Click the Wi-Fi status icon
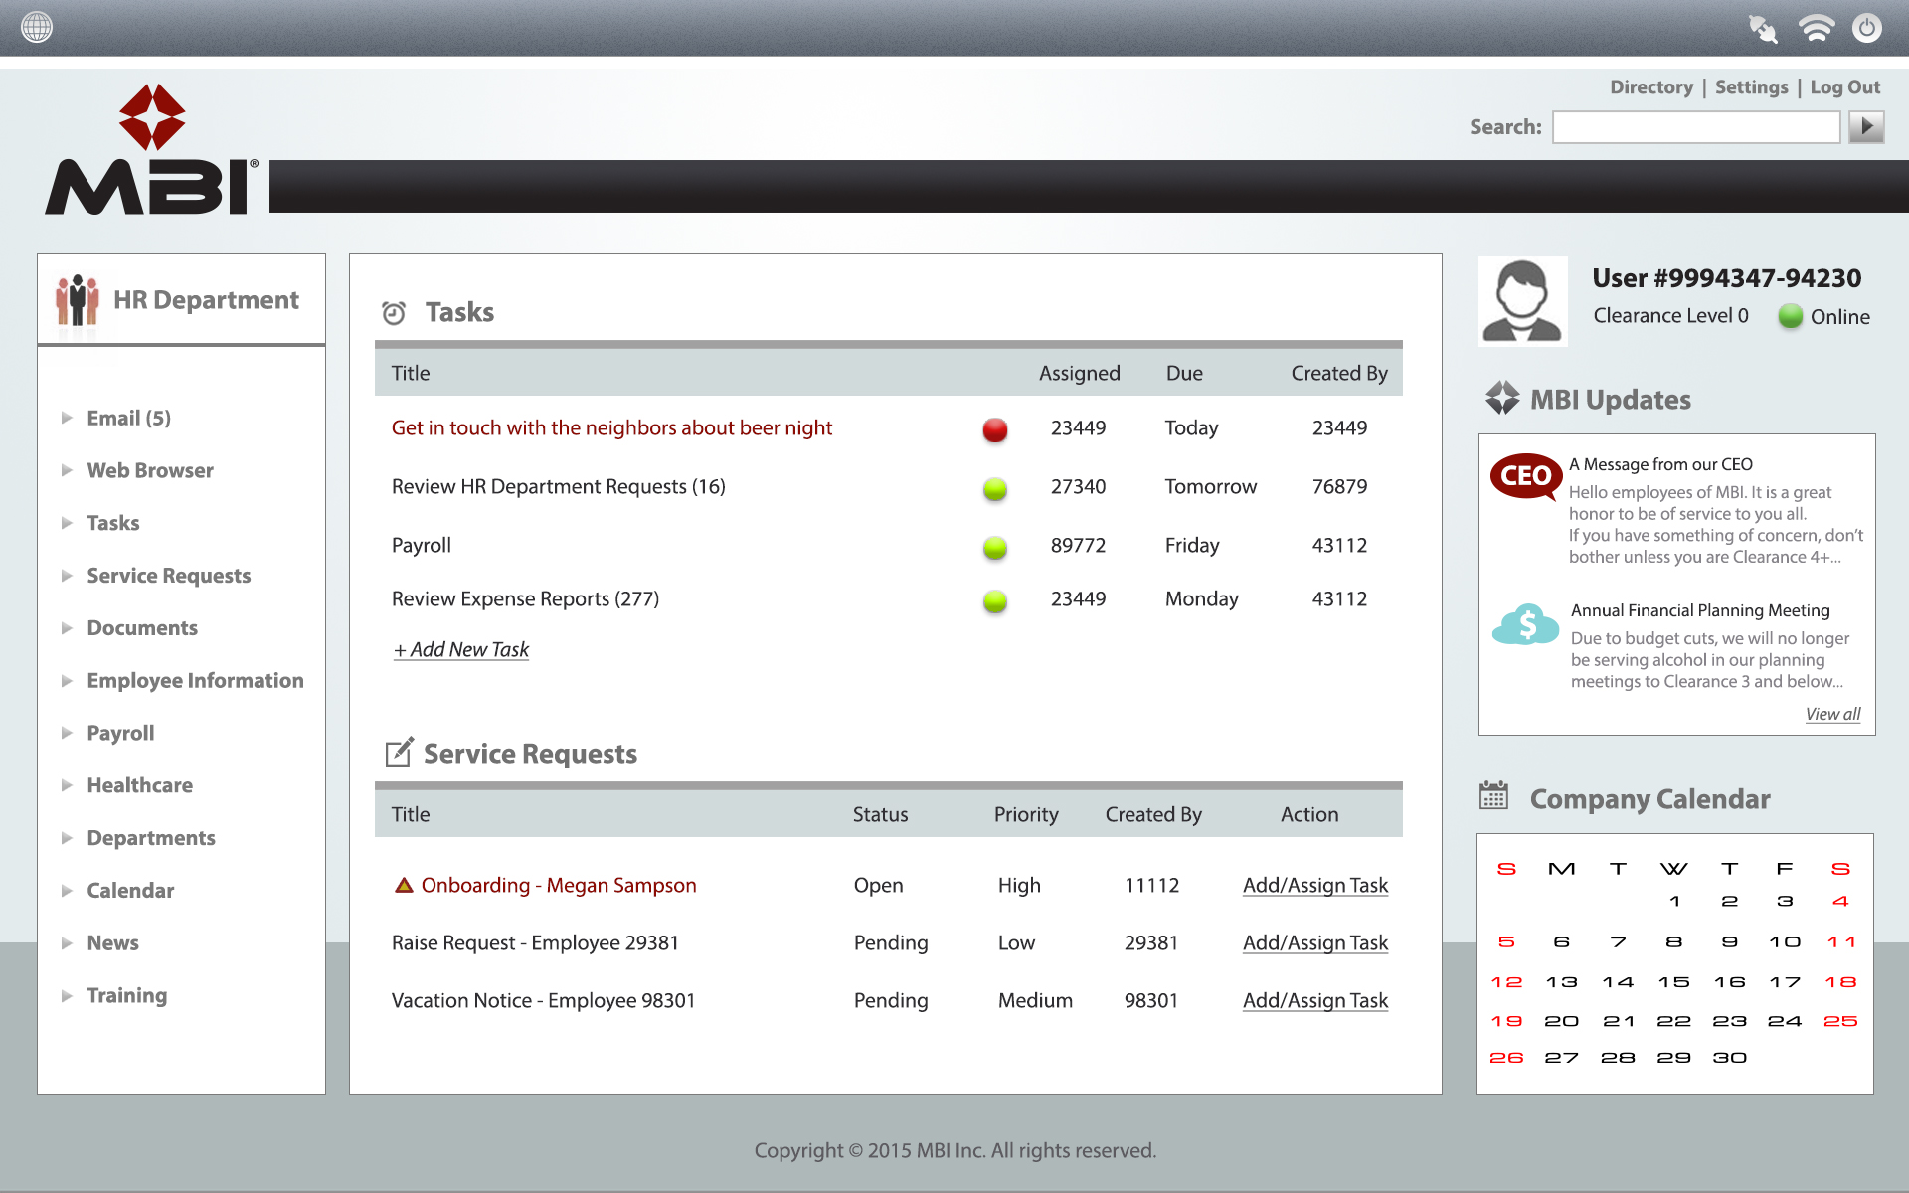The height and width of the screenshot is (1193, 1909). (x=1816, y=28)
